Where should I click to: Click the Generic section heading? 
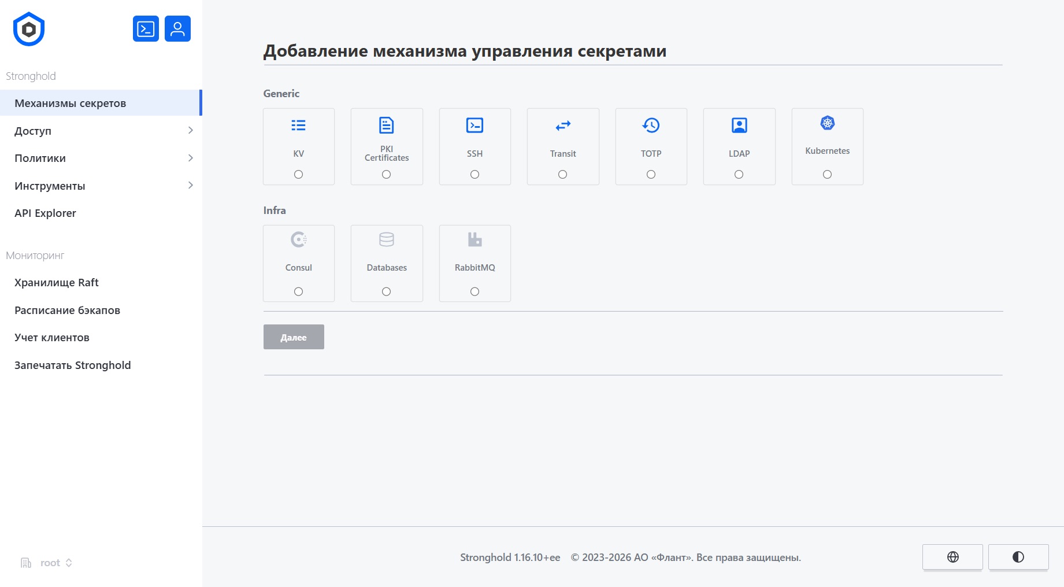coord(281,94)
